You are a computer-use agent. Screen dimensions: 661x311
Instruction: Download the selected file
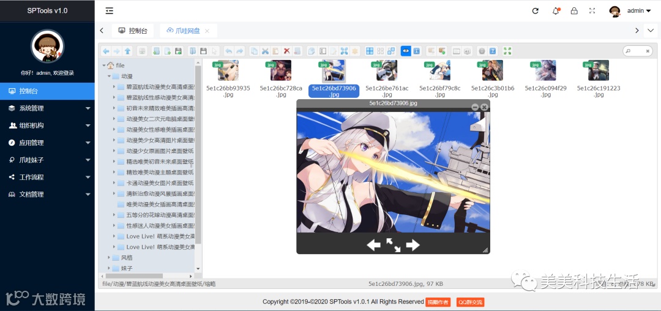203,51
